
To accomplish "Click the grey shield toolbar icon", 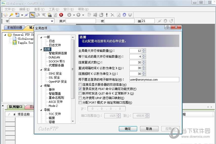I will pyautogui.click(x=130, y=15).
